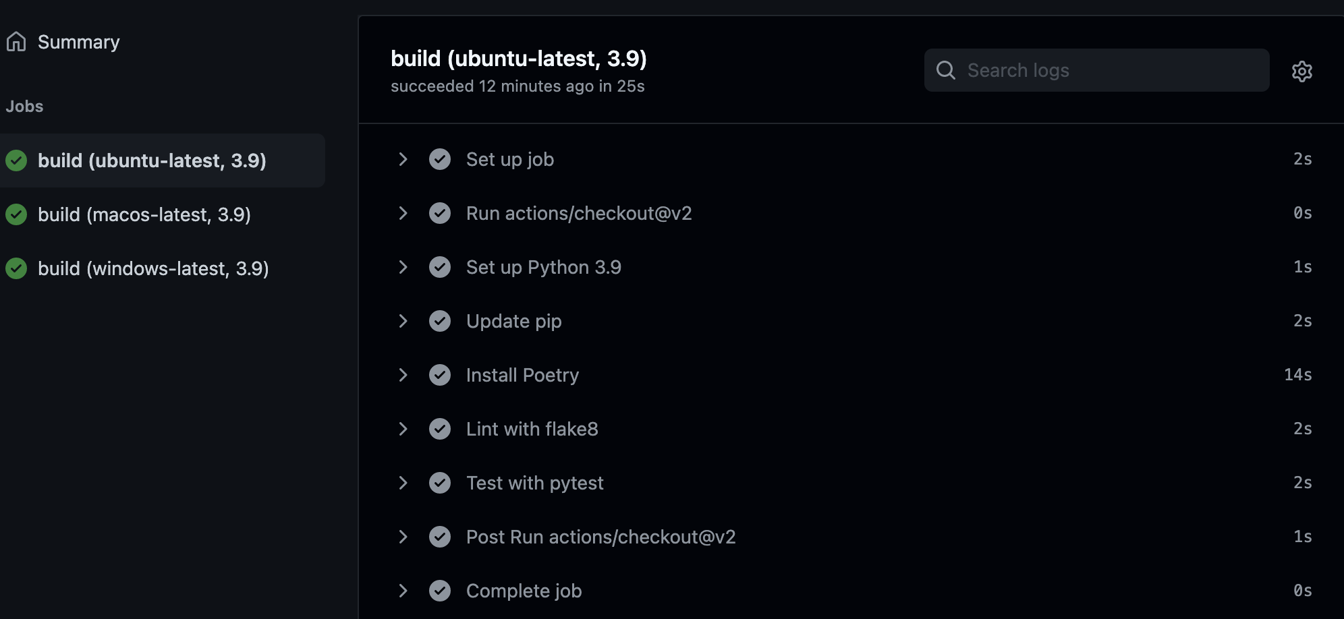This screenshot has width=1344, height=619.
Task: Click checkmark icon beside Complete job
Action: point(440,591)
